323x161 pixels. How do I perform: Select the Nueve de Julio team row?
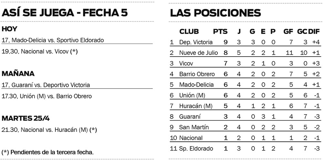click(198, 53)
